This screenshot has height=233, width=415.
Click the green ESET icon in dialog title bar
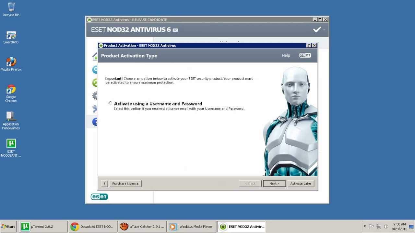pos(101,46)
